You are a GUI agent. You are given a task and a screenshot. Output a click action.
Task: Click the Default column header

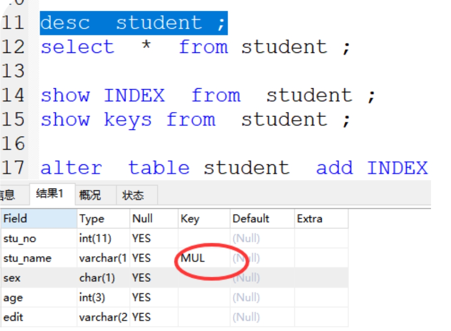[262, 219]
